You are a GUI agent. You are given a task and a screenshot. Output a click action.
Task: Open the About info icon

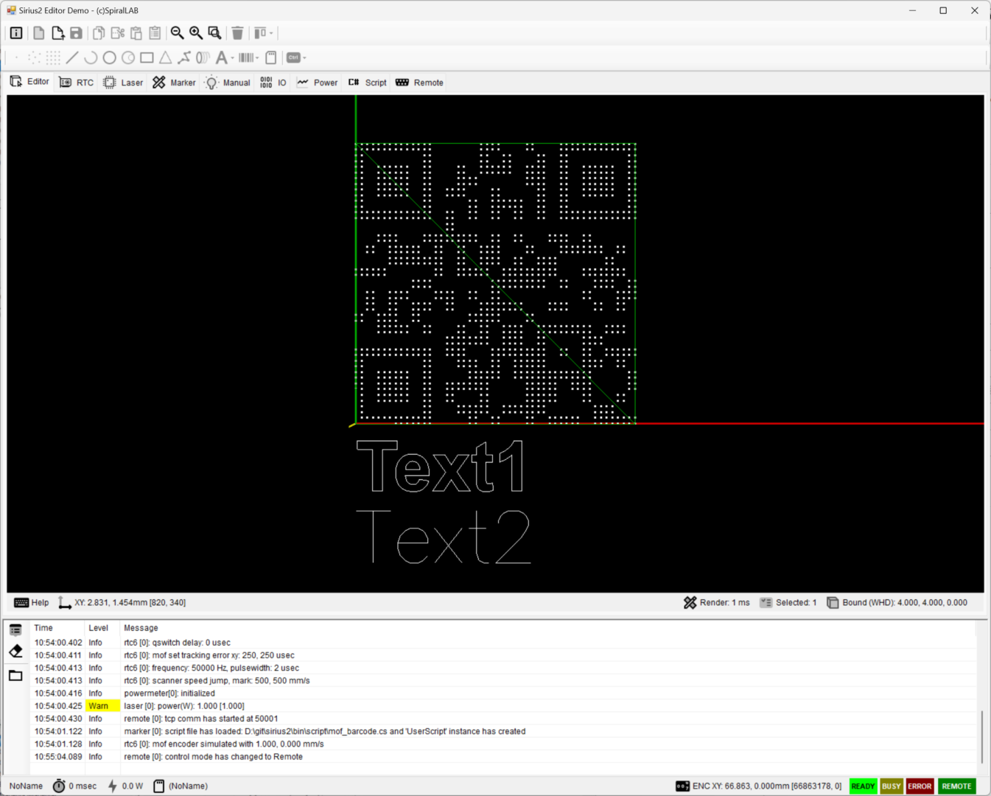(x=16, y=33)
